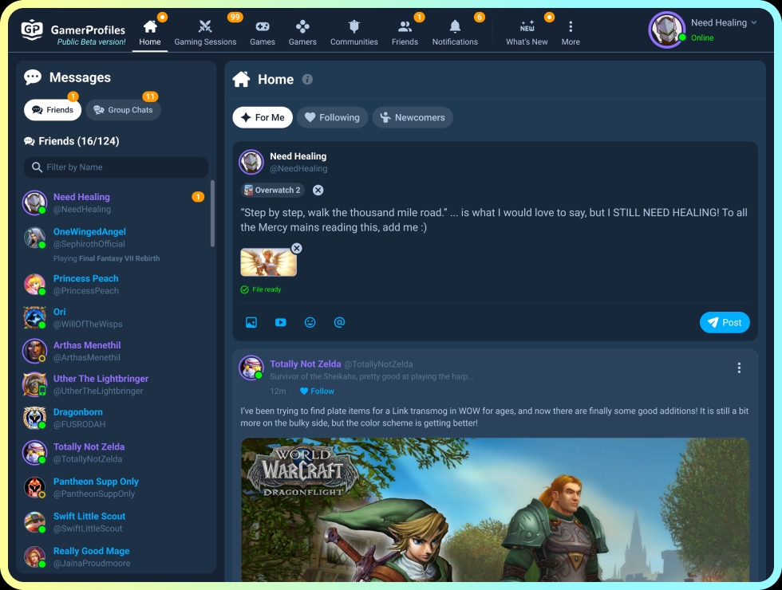782x590 pixels.
Task: Open options menu on Totally Not Zelda's post
Action: (x=739, y=368)
